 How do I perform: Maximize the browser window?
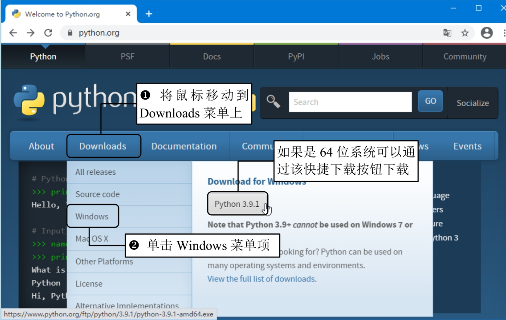[x=479, y=8]
